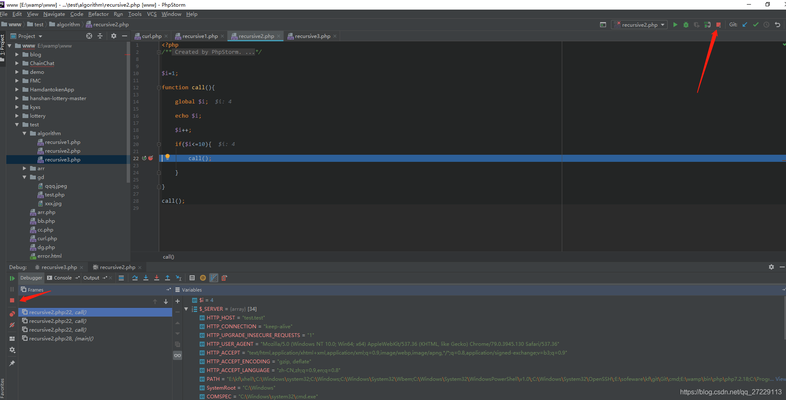786x400 pixels.
Task: Select the Step Into debugger icon
Action: pos(146,278)
